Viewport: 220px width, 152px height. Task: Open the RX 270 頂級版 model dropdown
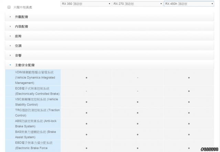coord(137,4)
